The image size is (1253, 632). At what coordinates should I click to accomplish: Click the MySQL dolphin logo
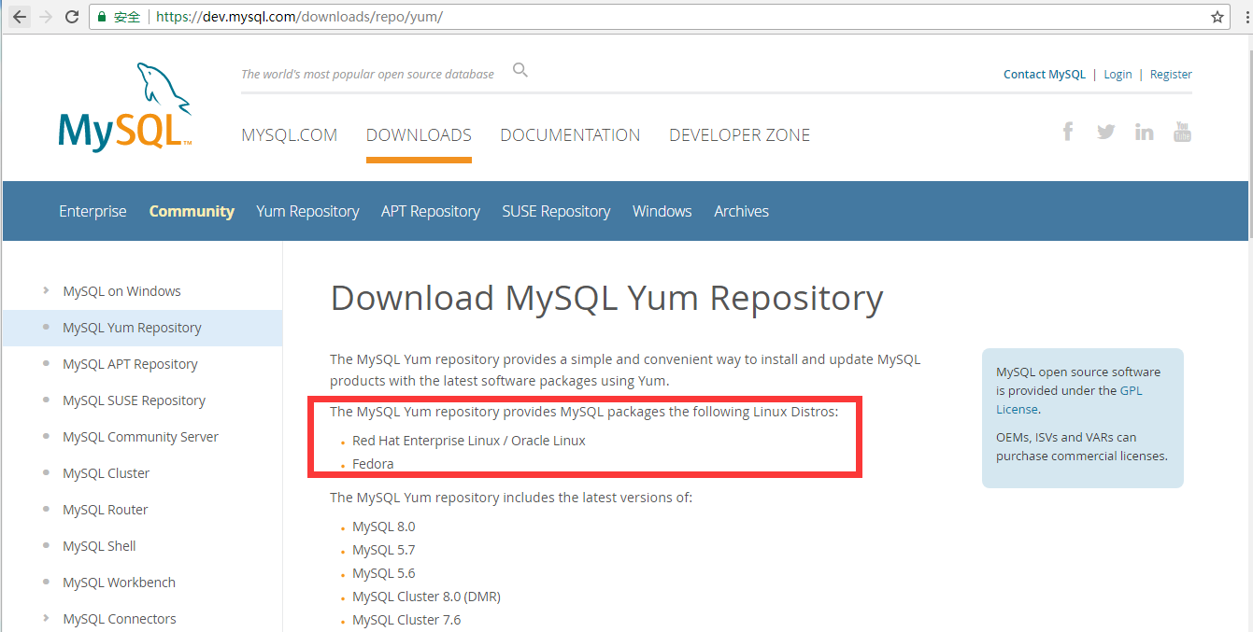pyautogui.click(x=126, y=105)
